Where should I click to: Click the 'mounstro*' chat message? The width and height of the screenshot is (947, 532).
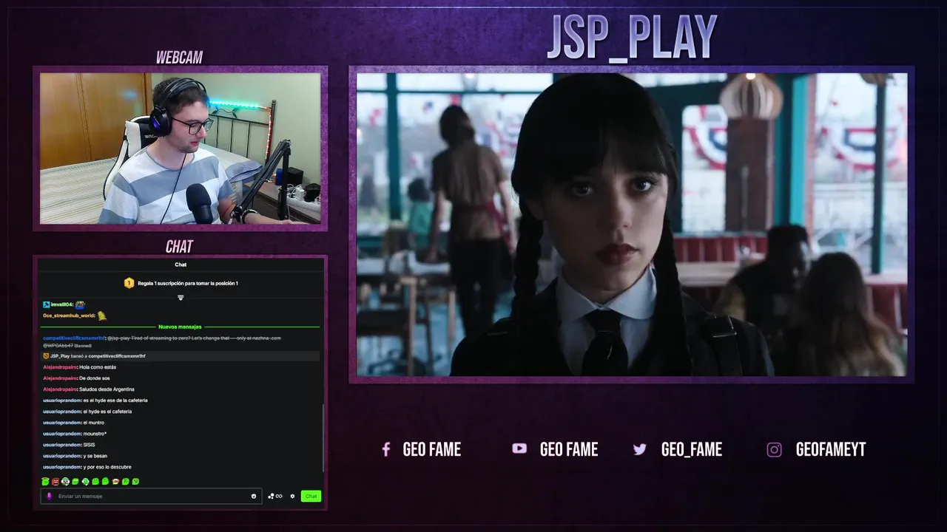[95, 434]
